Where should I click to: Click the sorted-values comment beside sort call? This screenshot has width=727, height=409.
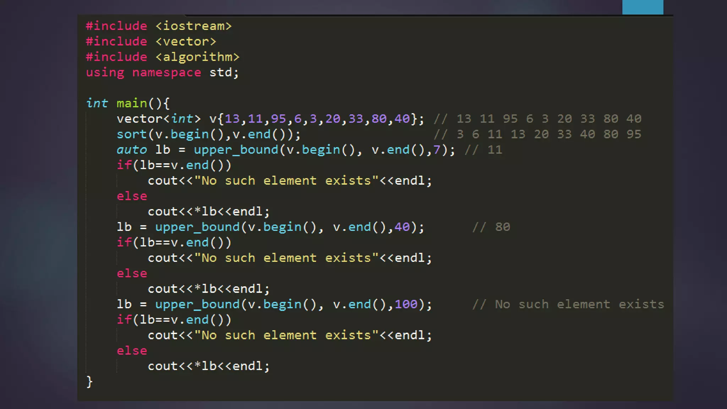(x=537, y=134)
